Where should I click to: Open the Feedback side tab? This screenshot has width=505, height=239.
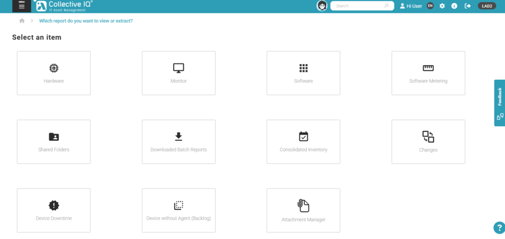(x=500, y=103)
